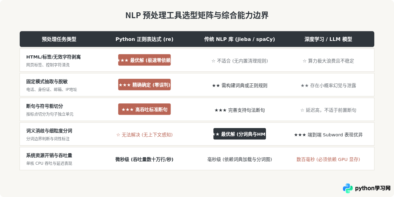Click the badge 精确确定 (零误判)
Image resolution: width=394 pixels, height=197 pixels.
(144, 85)
